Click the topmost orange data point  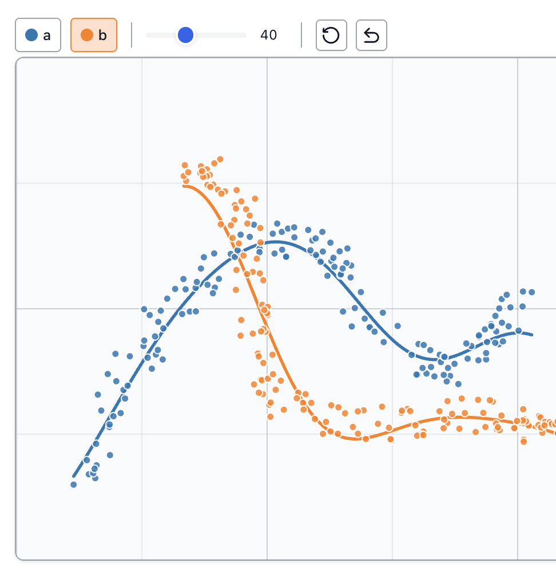point(220,159)
